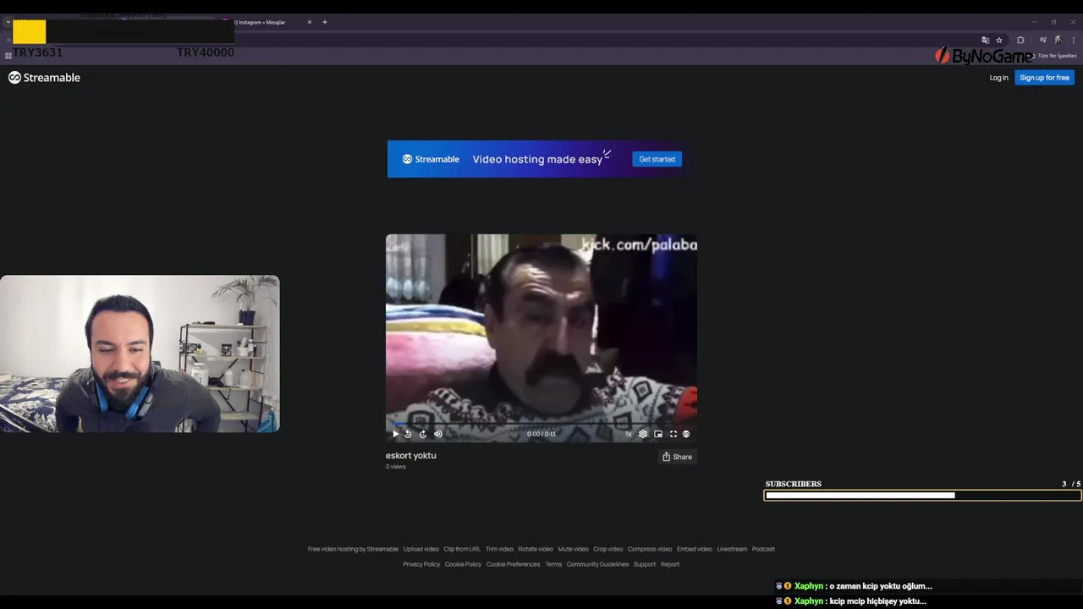The image size is (1083, 609).
Task: Open the tab search dropdown arrow
Action: pyautogui.click(x=8, y=22)
